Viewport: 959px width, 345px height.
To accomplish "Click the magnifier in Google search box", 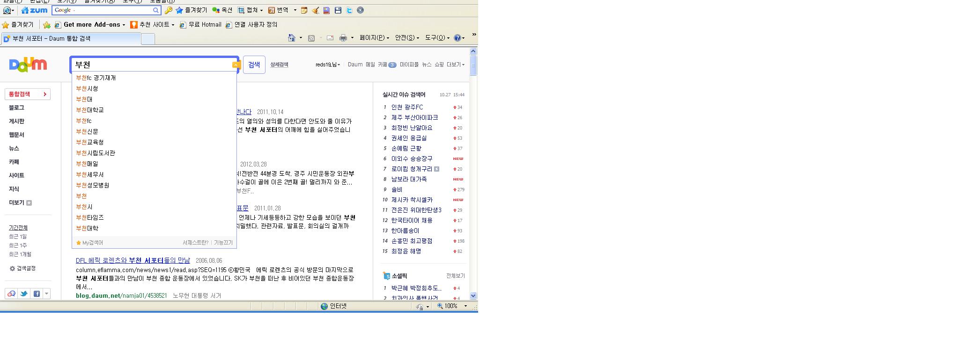I will (156, 10).
